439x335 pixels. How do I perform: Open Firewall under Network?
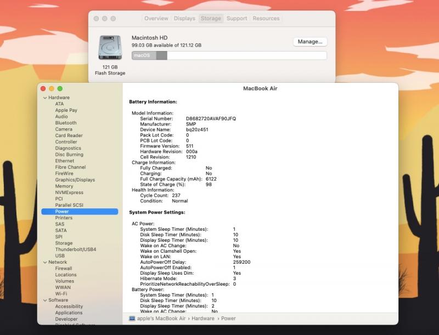pyautogui.click(x=64, y=269)
